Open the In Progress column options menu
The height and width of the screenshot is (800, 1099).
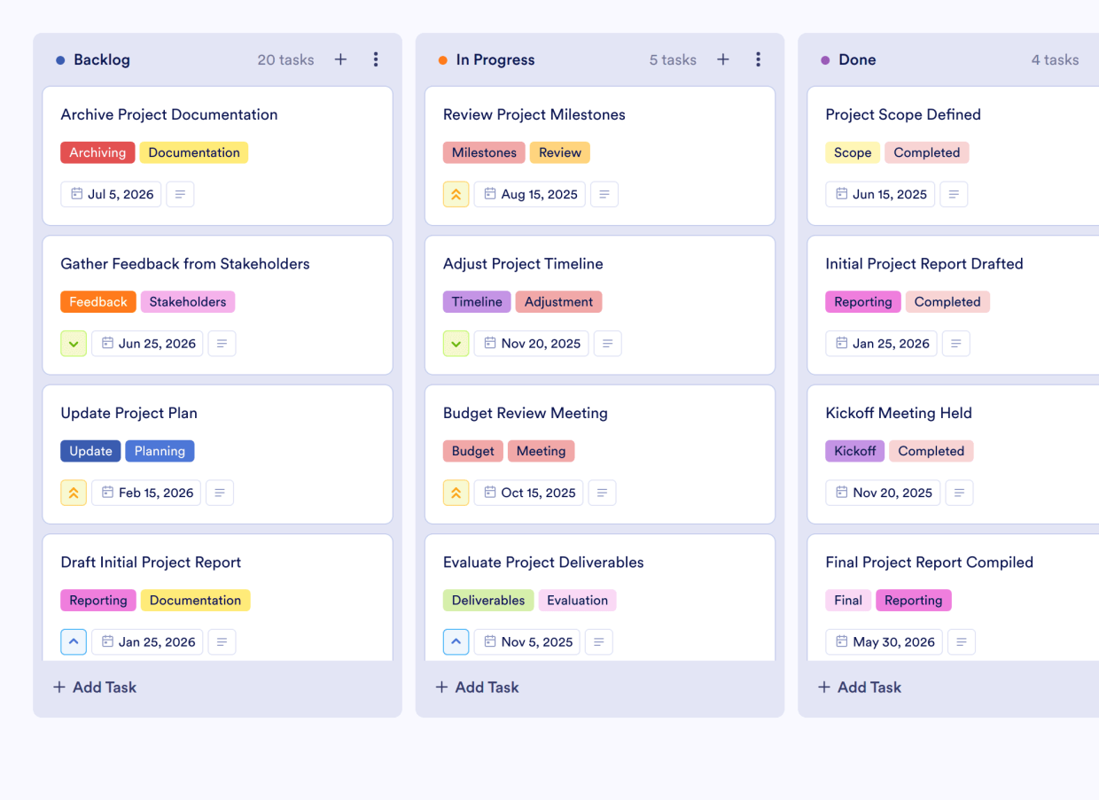tap(759, 59)
